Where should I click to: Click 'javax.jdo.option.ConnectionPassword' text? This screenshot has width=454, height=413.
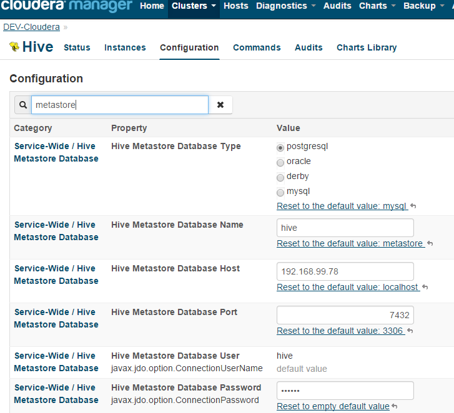(x=185, y=400)
